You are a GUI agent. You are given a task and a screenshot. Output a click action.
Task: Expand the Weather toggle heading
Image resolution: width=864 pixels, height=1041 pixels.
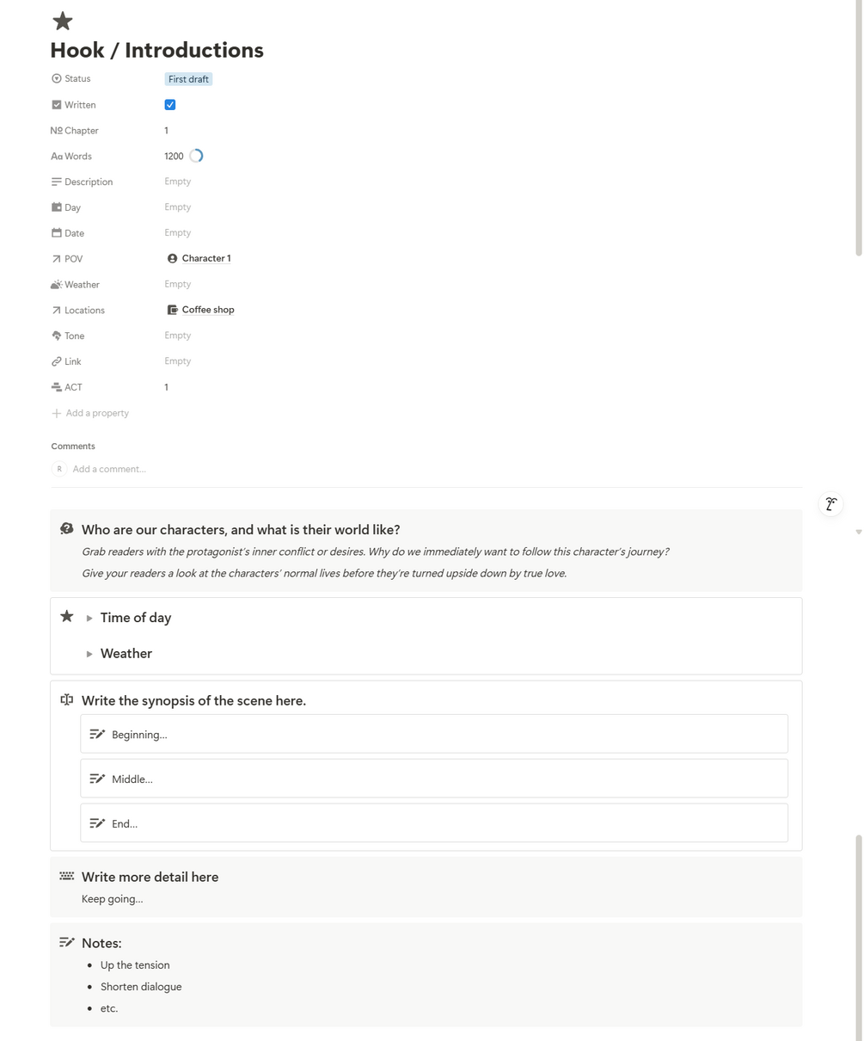tap(89, 654)
